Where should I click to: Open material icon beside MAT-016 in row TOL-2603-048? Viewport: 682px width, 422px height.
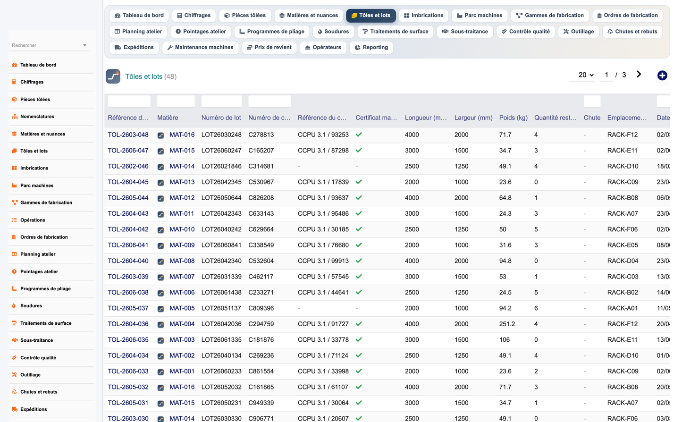coord(160,135)
